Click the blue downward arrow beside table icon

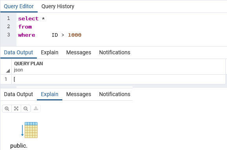pos(22,130)
